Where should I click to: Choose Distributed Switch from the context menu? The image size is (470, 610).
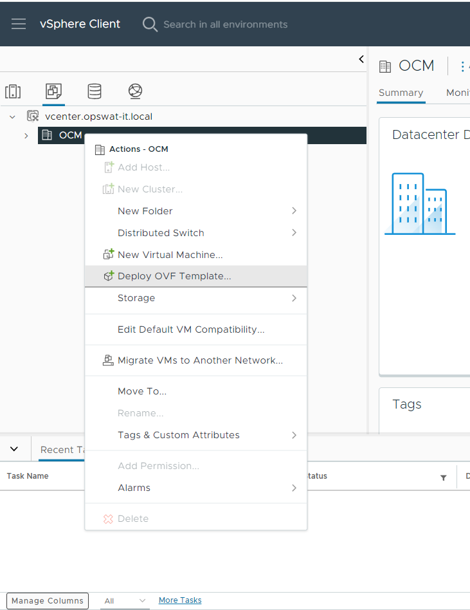[x=196, y=233]
